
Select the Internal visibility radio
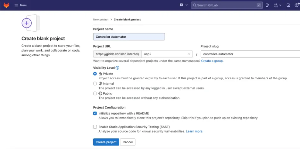[95, 83]
